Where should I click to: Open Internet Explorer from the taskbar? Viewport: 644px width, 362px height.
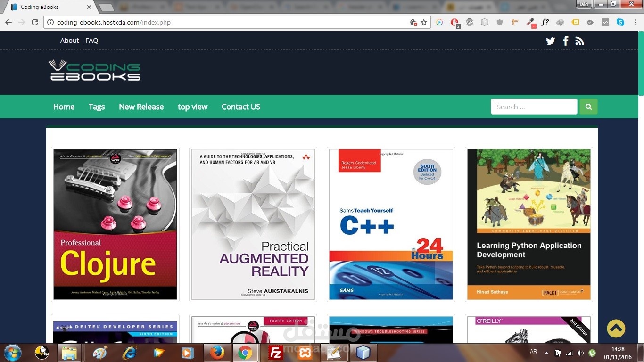[129, 353]
